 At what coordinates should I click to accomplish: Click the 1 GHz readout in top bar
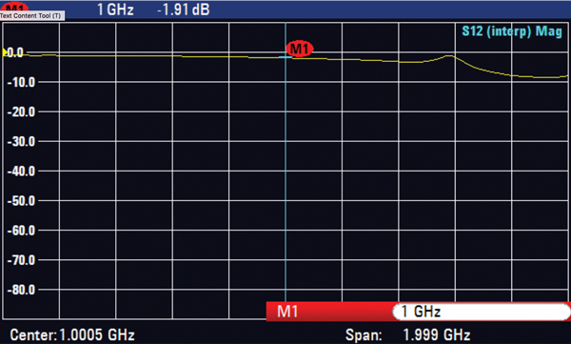[115, 10]
